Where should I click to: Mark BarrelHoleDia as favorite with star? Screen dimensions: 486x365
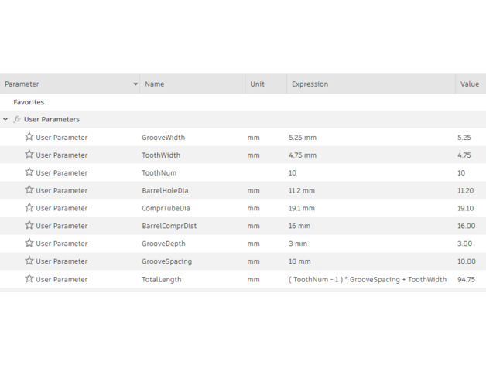pos(29,189)
